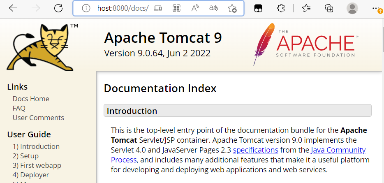Open the Docs Home link
This screenshot has height=183, width=384.
click(31, 99)
